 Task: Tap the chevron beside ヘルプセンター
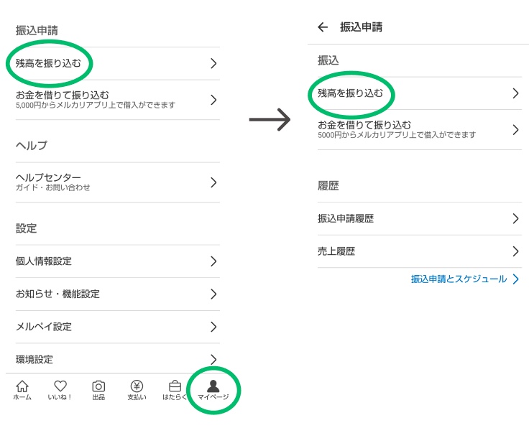point(213,182)
